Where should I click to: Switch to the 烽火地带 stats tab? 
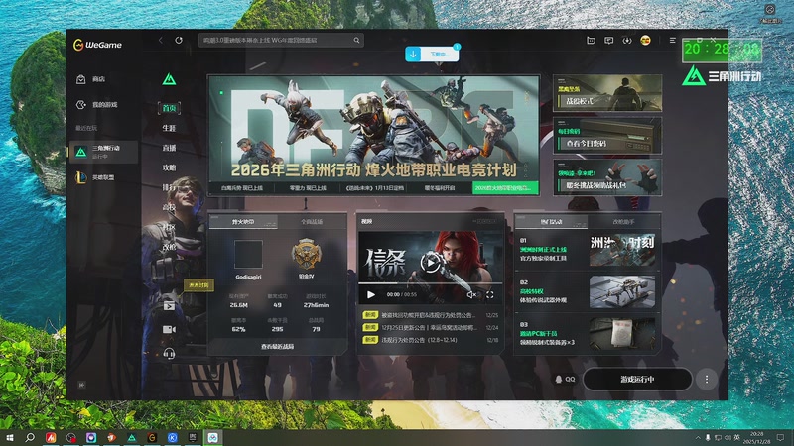pyautogui.click(x=243, y=221)
